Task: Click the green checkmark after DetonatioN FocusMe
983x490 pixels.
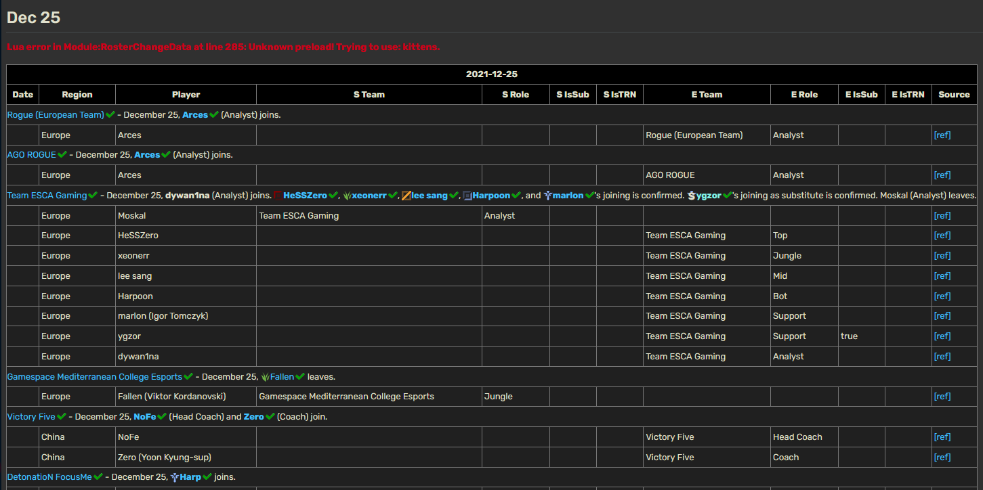Action: 98,477
